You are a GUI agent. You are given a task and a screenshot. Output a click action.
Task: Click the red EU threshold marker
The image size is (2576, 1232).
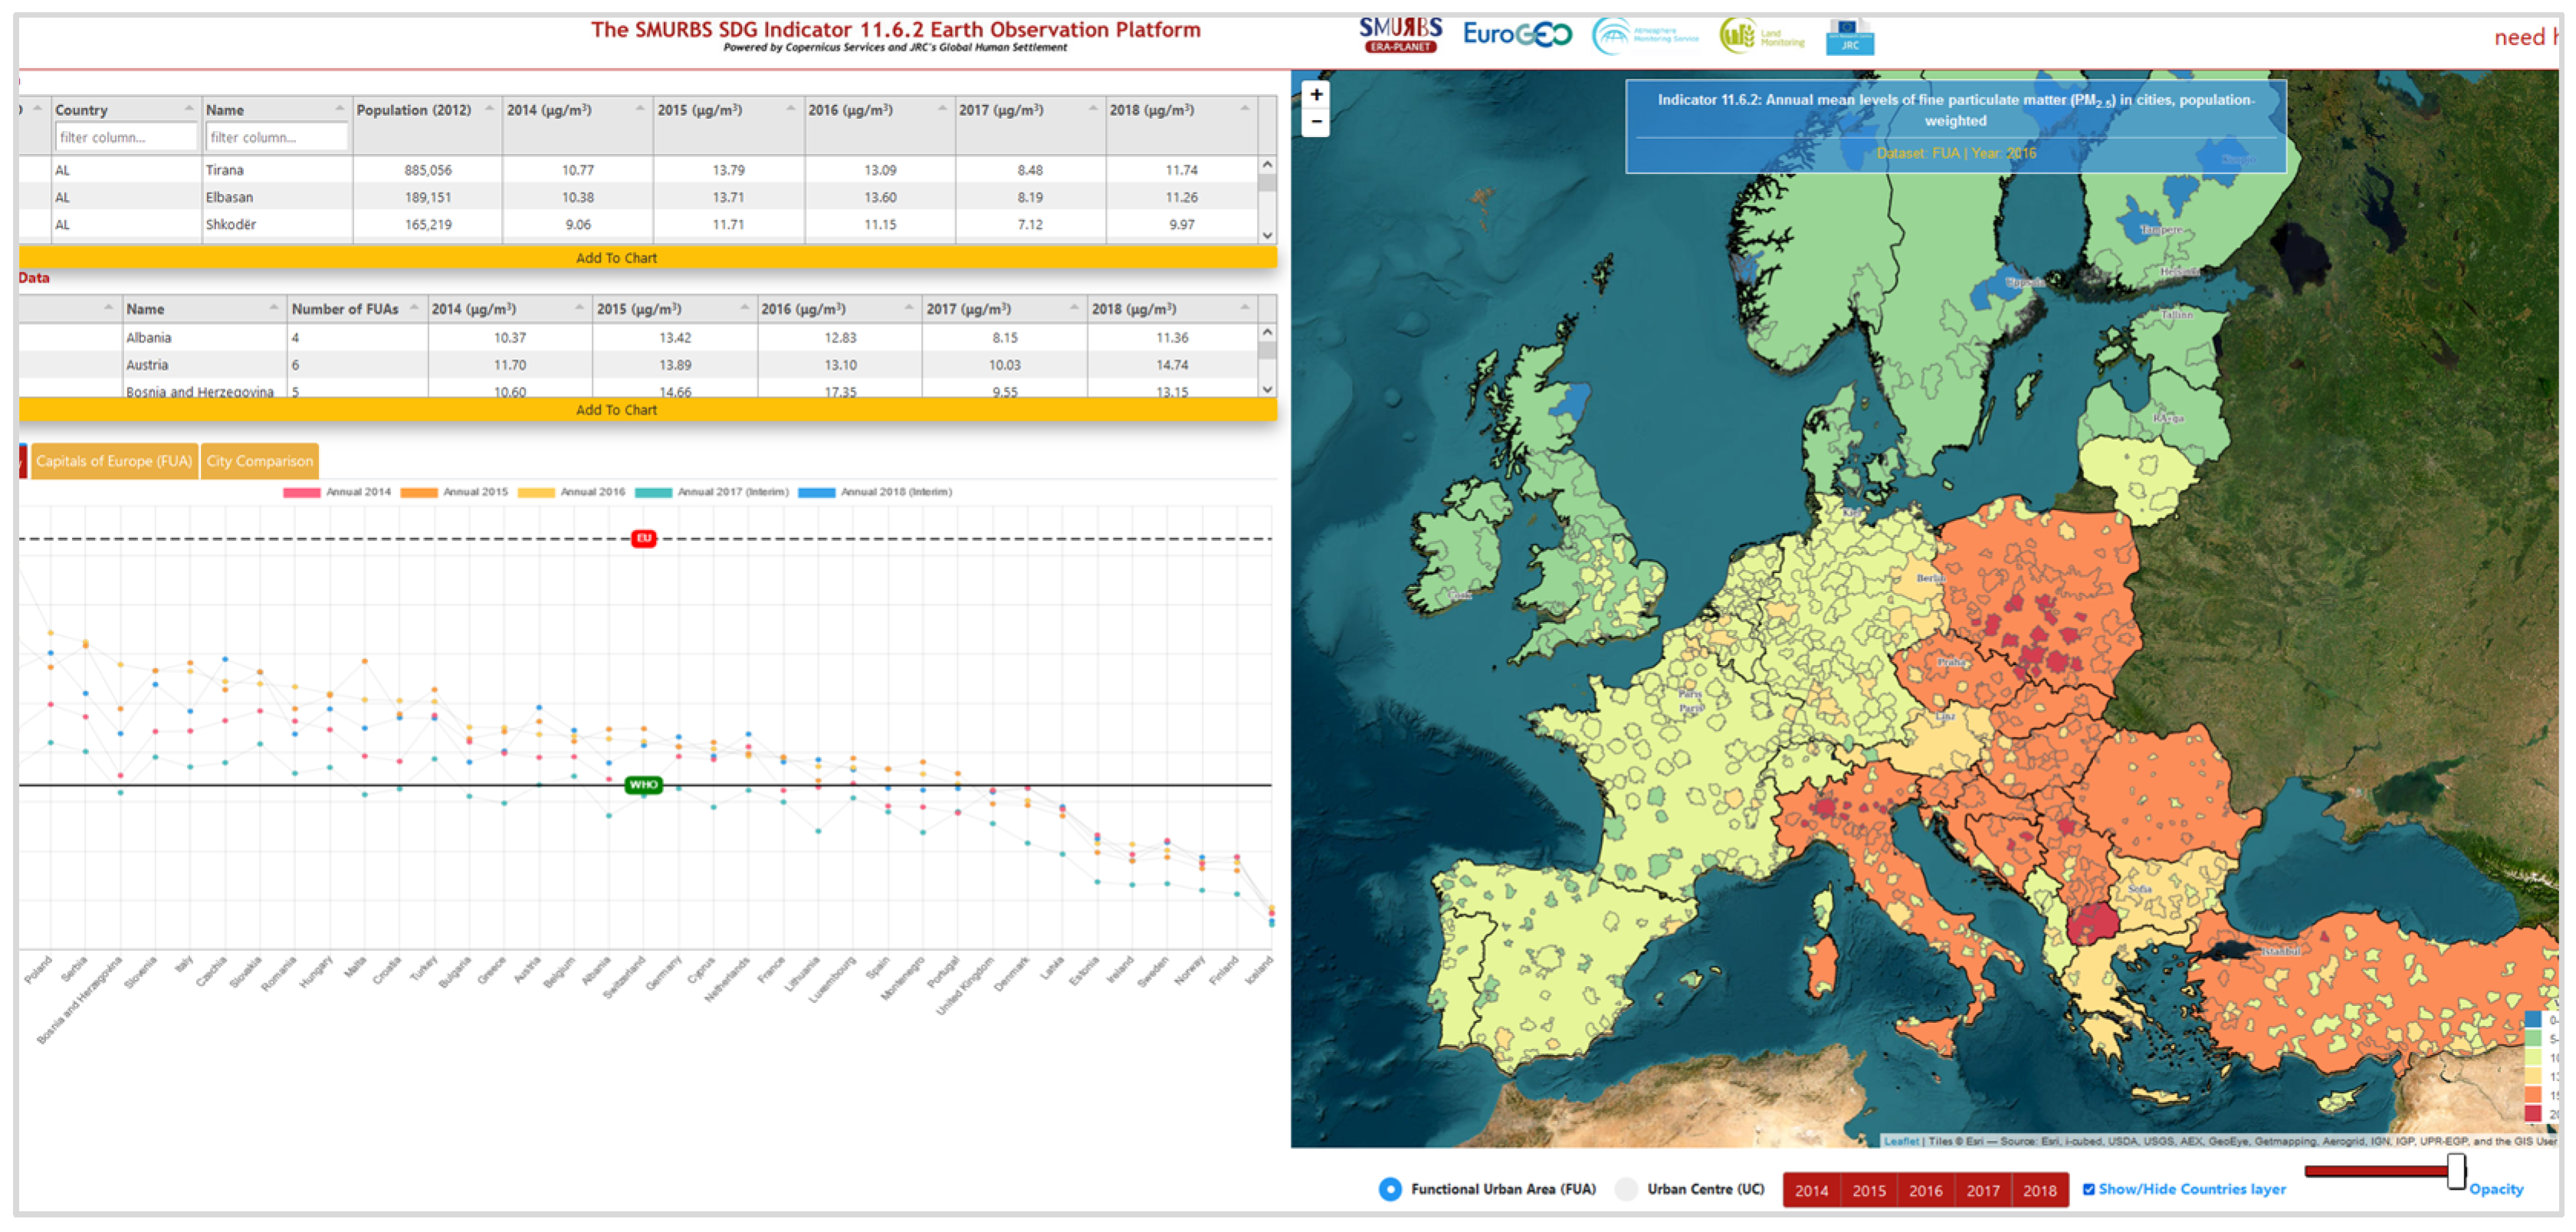[643, 539]
